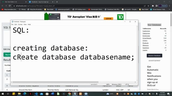
Task: Click the browser back arrow
Action: point(2,6)
